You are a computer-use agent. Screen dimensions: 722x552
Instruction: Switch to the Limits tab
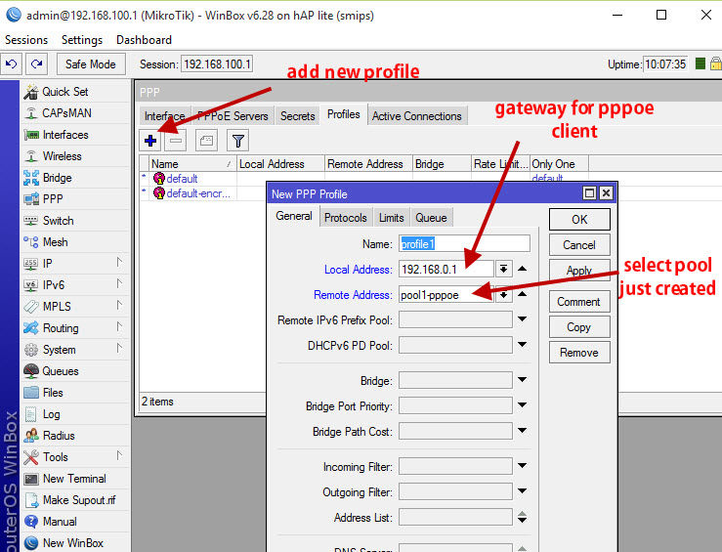392,218
